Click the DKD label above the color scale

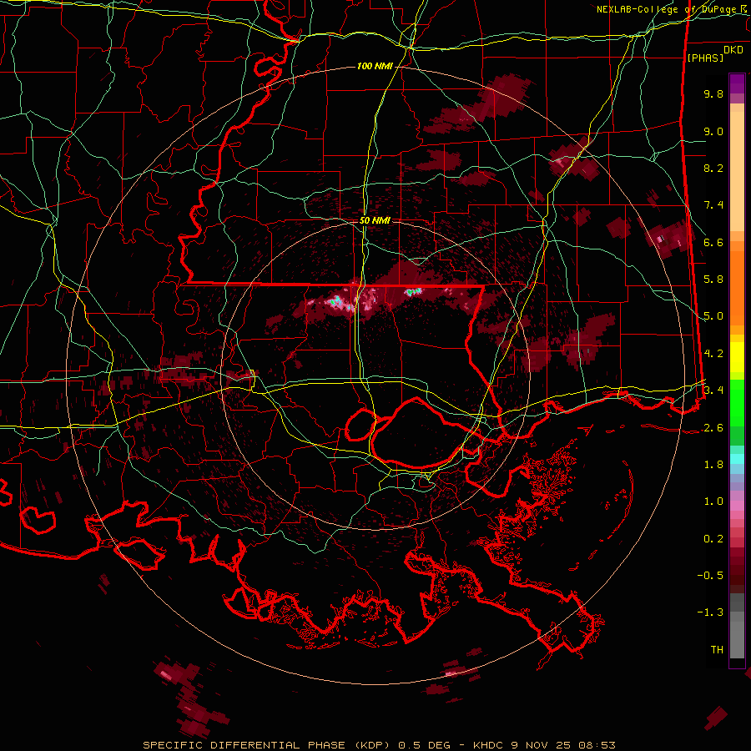coord(733,50)
